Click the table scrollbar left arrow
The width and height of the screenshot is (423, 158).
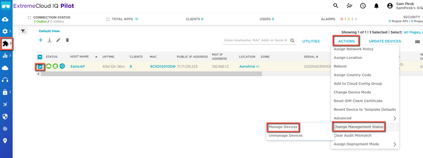pos(38,74)
